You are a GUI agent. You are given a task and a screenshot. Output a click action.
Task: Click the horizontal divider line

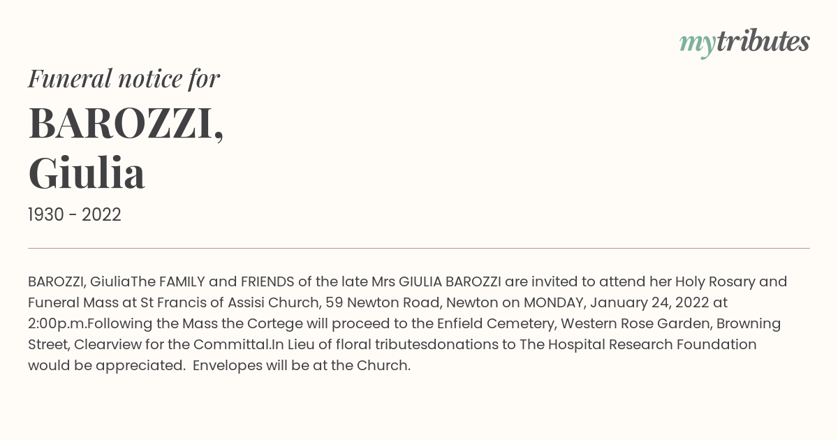(x=419, y=248)
